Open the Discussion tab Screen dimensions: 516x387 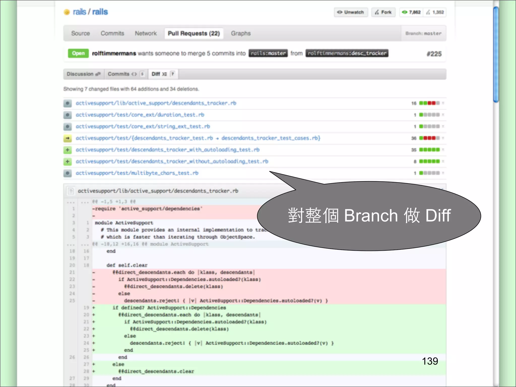pos(83,74)
